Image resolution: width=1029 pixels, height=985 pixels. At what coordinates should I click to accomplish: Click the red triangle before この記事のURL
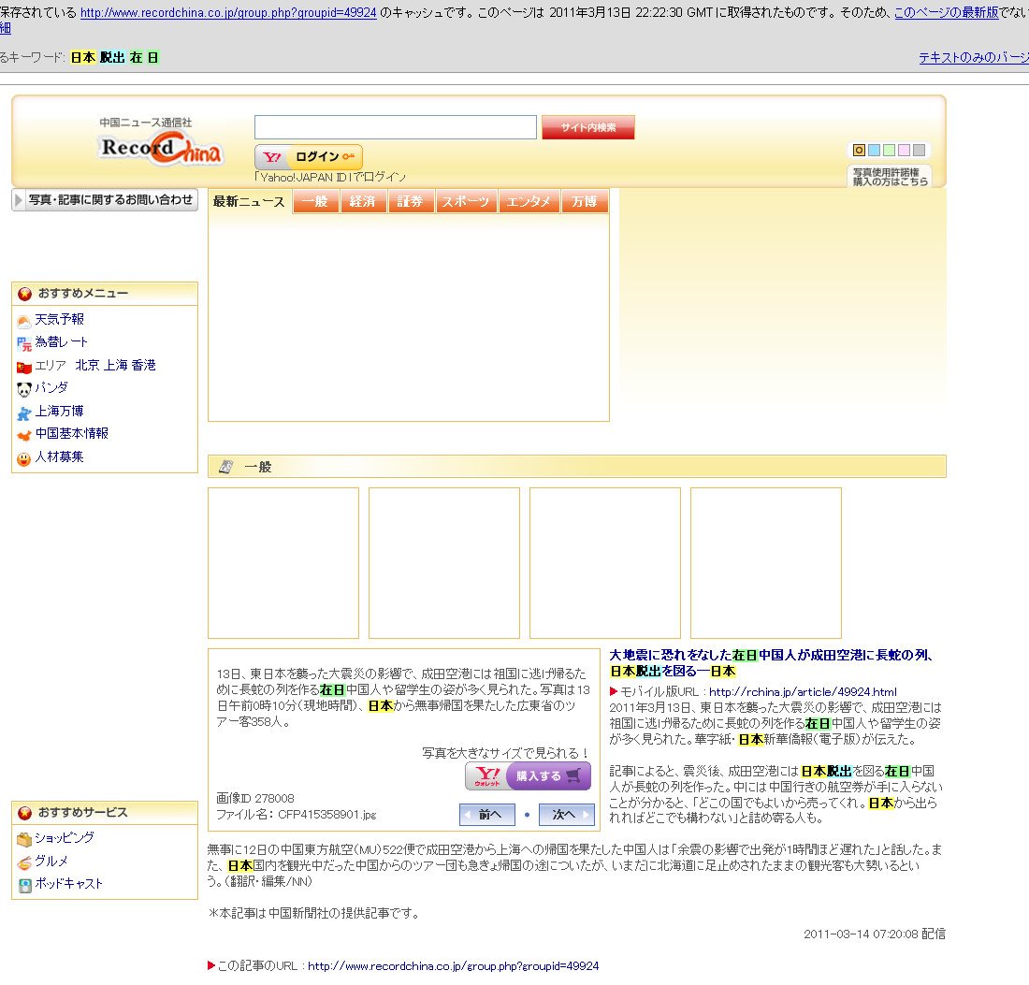tap(211, 965)
